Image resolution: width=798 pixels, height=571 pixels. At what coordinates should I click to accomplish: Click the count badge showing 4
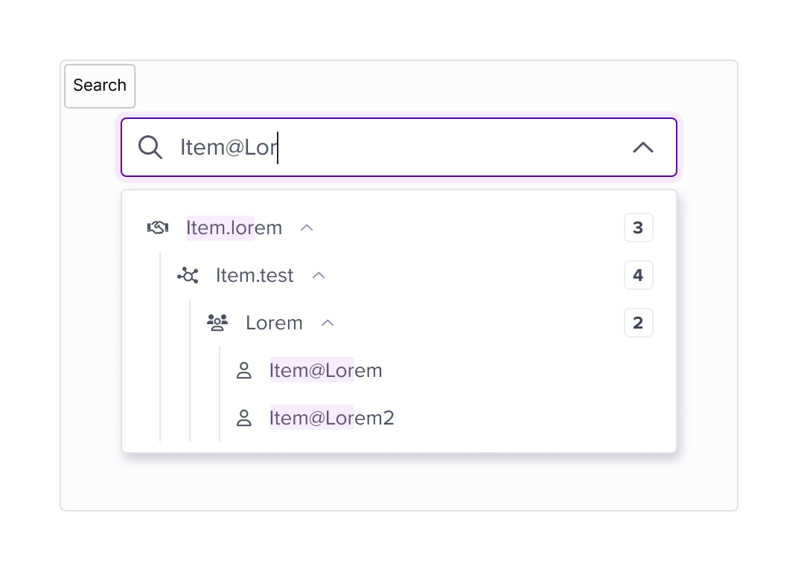(x=638, y=275)
